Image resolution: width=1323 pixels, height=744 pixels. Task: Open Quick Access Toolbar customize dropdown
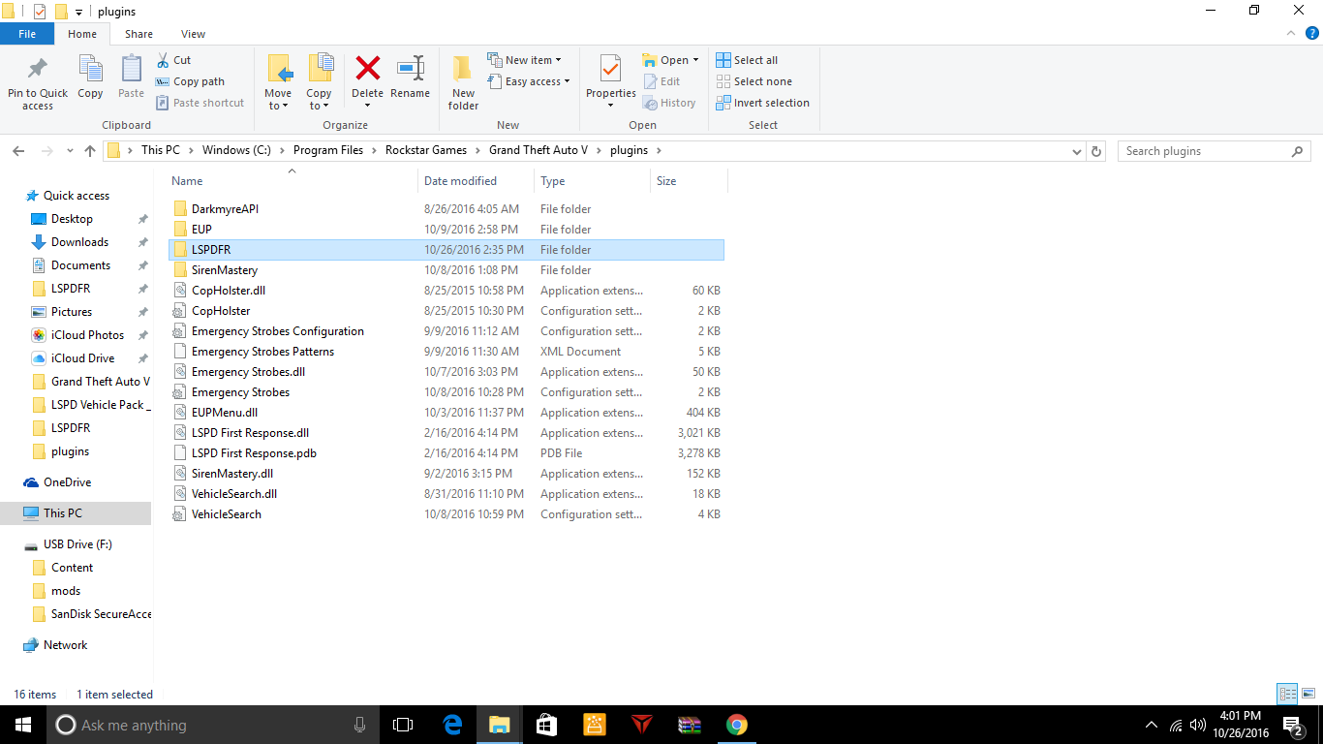click(78, 12)
